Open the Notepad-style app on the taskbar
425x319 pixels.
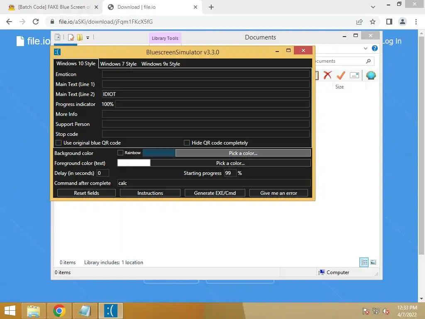click(x=85, y=311)
